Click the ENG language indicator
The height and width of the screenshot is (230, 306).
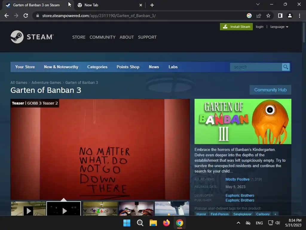(x=259, y=223)
